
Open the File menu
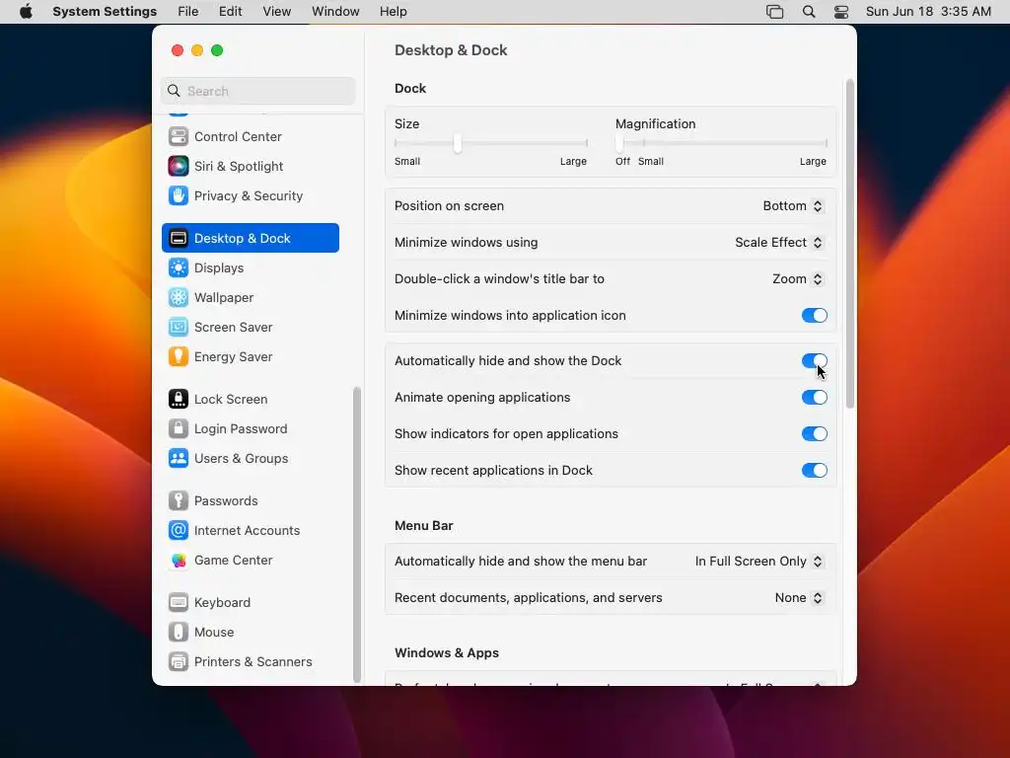[188, 12]
